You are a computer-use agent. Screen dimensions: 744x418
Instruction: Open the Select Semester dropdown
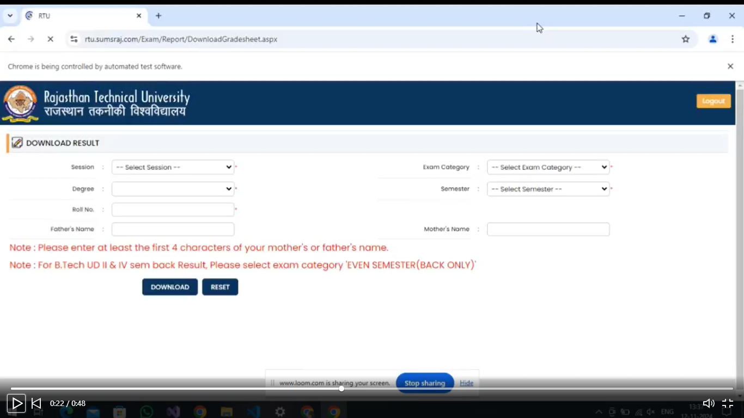click(x=548, y=189)
